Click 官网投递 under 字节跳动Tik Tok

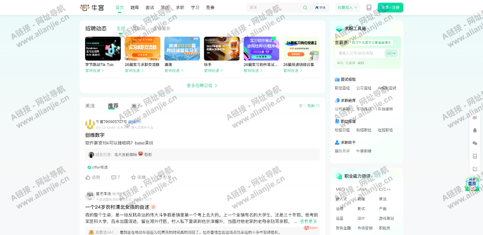click(x=95, y=70)
